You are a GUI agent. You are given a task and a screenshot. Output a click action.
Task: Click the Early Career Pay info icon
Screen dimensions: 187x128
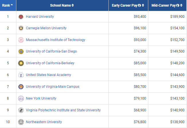[x=139, y=5]
